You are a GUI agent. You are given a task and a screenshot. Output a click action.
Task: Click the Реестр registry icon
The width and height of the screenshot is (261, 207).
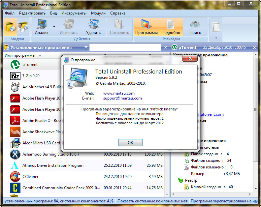[180, 180]
